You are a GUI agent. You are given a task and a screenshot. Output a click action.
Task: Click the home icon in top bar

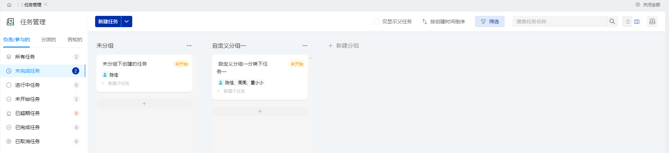click(x=9, y=5)
